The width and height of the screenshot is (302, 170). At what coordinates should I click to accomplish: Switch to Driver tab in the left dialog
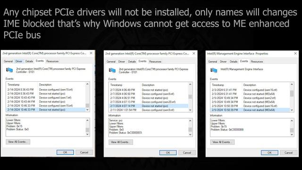click(19, 61)
